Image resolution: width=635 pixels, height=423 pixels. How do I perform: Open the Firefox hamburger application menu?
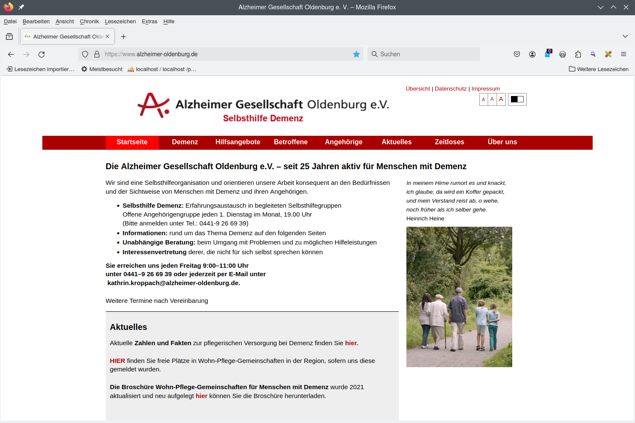pos(624,54)
